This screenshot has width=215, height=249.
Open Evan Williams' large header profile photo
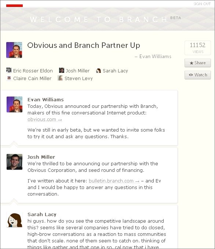point(14,50)
